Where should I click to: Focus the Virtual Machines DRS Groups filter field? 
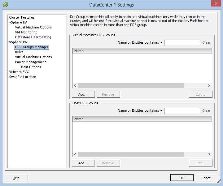(182, 43)
